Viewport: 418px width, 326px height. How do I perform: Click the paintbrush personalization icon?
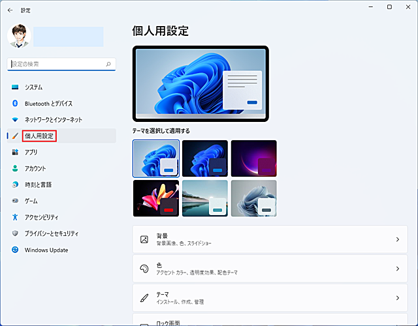point(15,136)
